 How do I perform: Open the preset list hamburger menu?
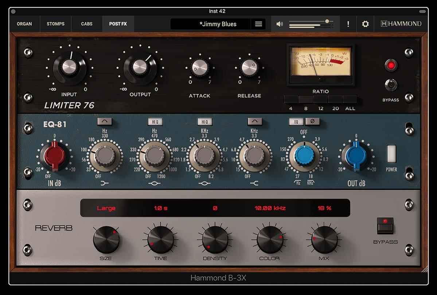pyautogui.click(x=258, y=24)
